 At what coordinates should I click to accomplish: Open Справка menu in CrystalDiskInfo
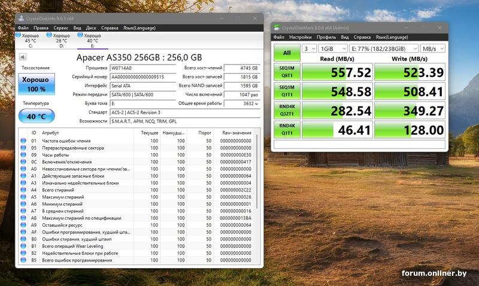pyautogui.click(x=110, y=28)
